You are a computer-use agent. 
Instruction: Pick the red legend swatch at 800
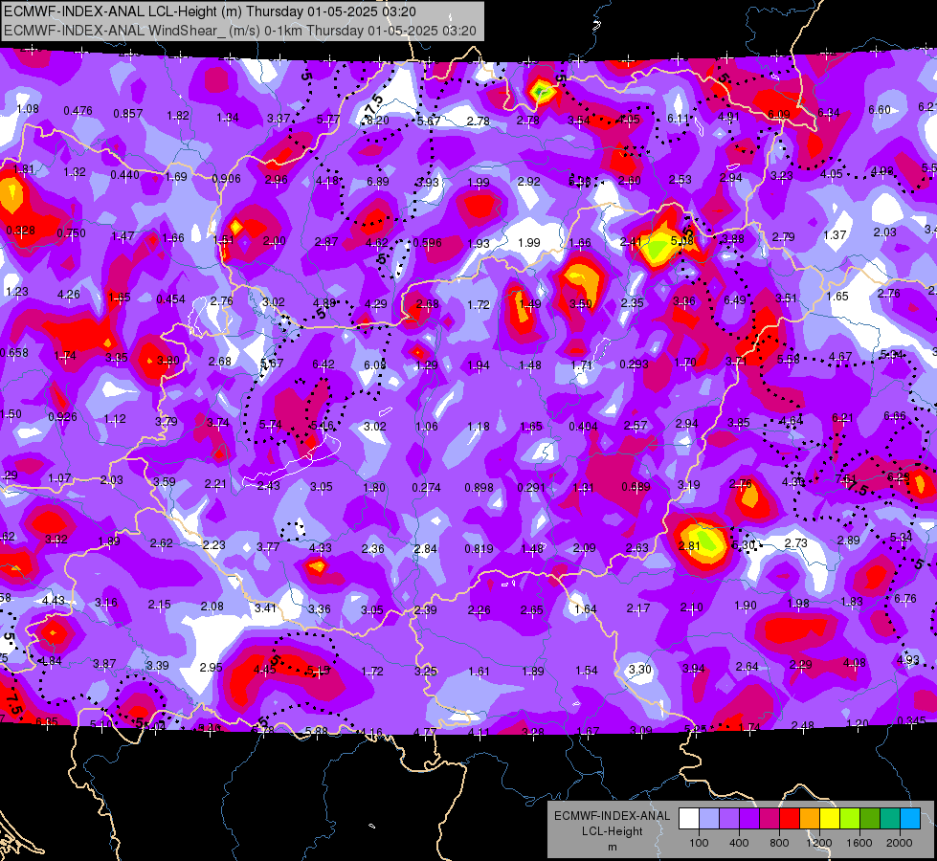790,819
